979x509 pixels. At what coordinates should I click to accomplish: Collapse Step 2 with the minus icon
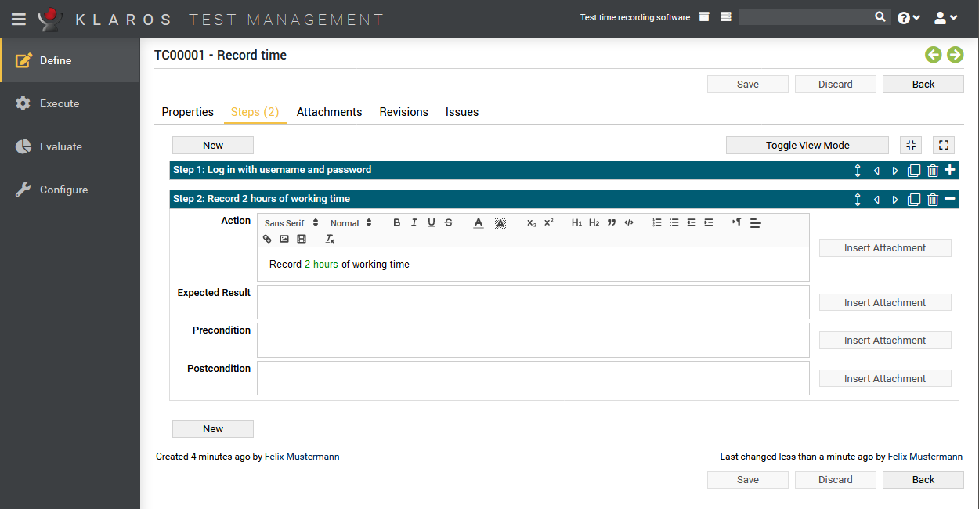(950, 199)
